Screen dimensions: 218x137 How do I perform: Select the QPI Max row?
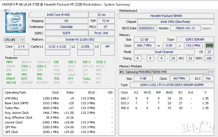point(59,127)
